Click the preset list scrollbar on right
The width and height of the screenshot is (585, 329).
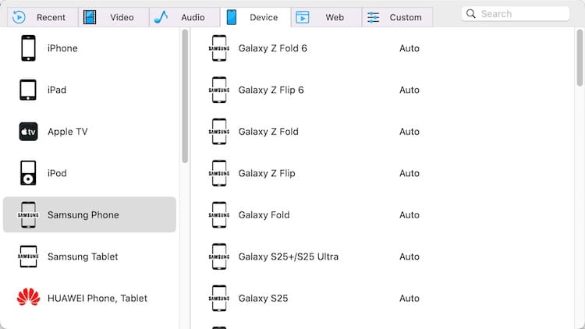click(x=580, y=58)
